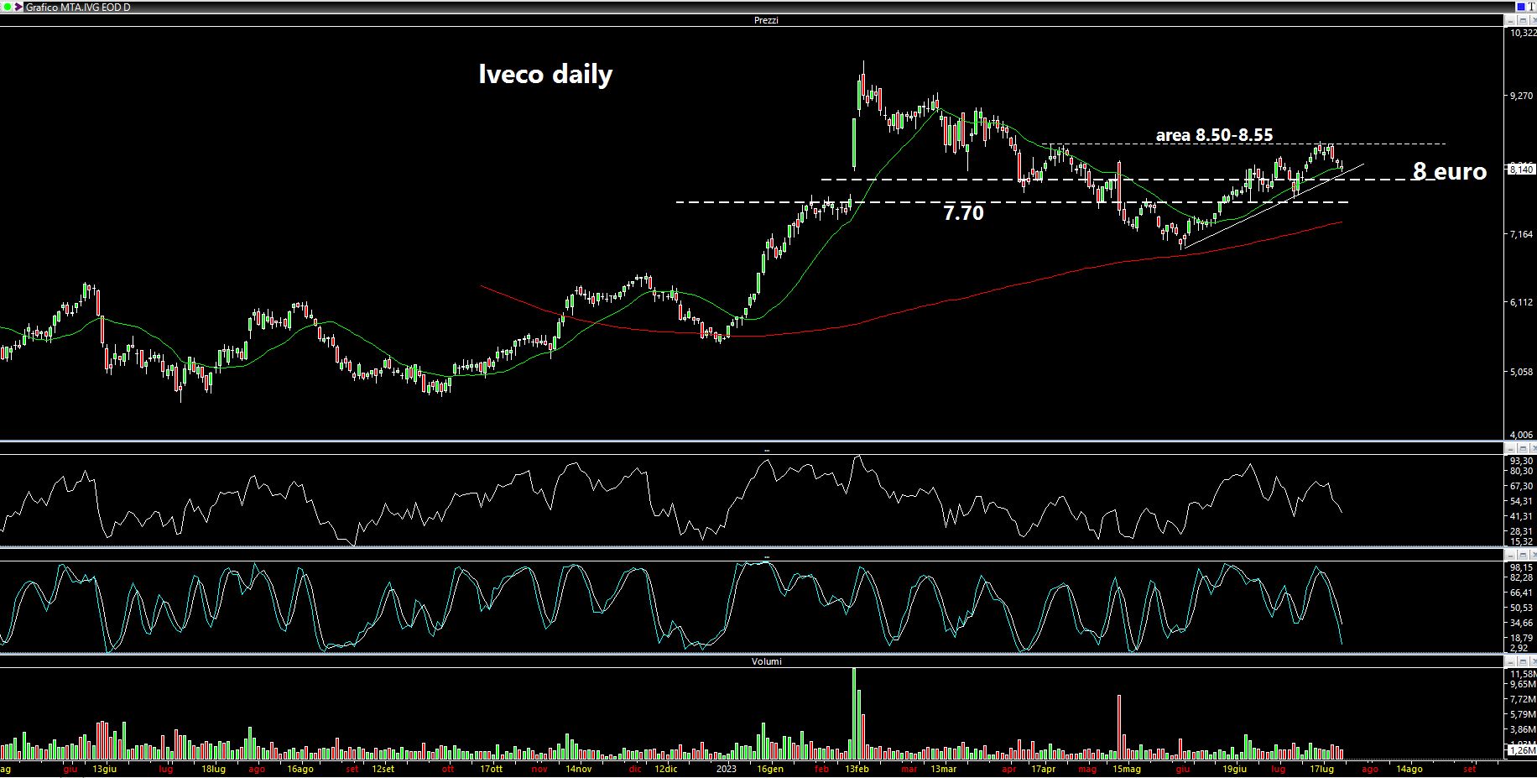Click the 'Grafico MTA.IVG EOD D' title
The width and height of the screenshot is (1537, 778).
78,8
